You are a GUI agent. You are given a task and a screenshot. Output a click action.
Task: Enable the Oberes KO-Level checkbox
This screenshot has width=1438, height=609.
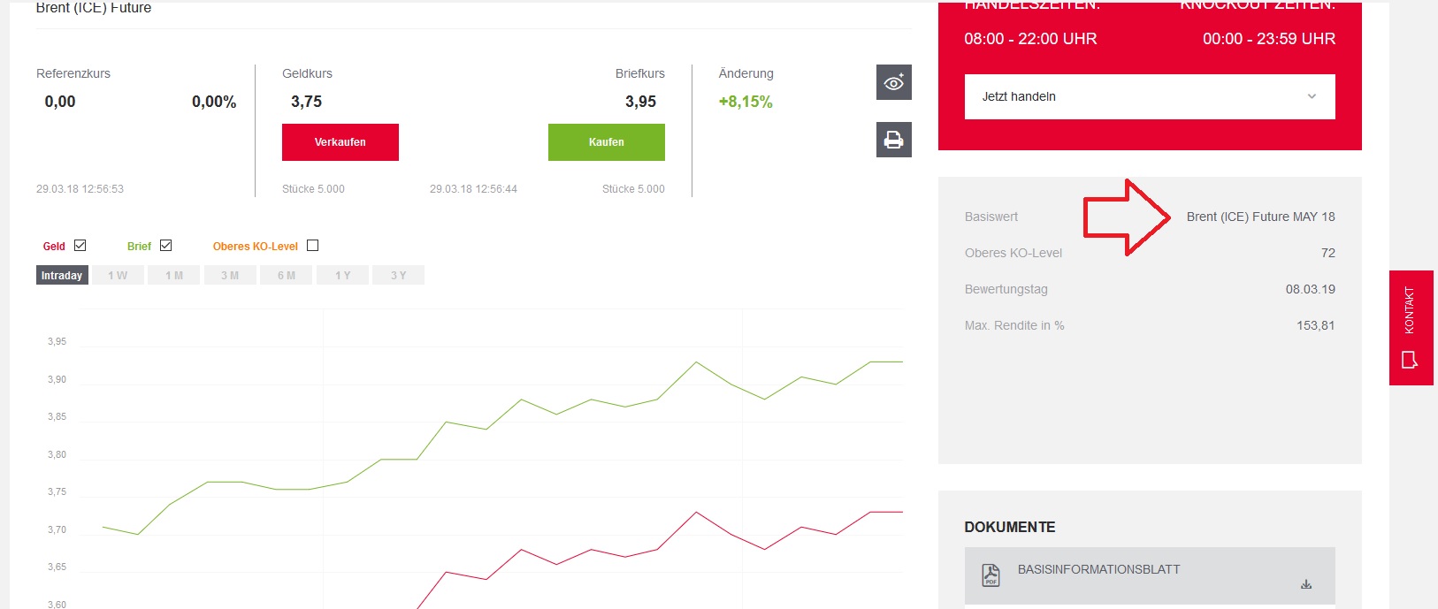(x=312, y=246)
